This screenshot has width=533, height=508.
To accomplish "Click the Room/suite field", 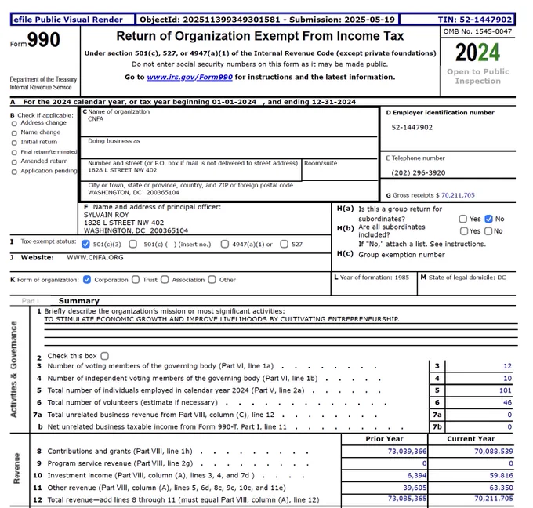I will [339, 169].
